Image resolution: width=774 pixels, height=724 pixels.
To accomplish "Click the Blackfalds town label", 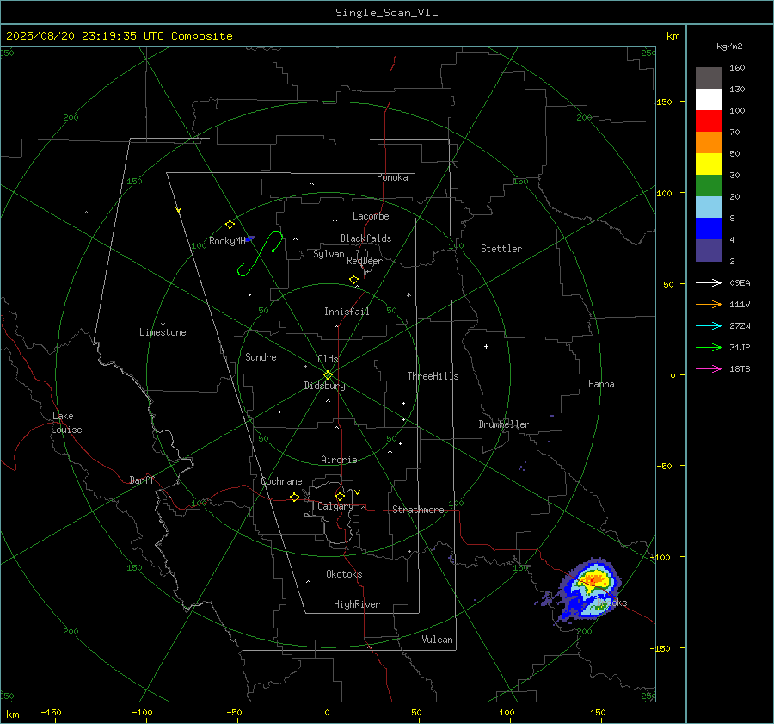I will 365,238.
